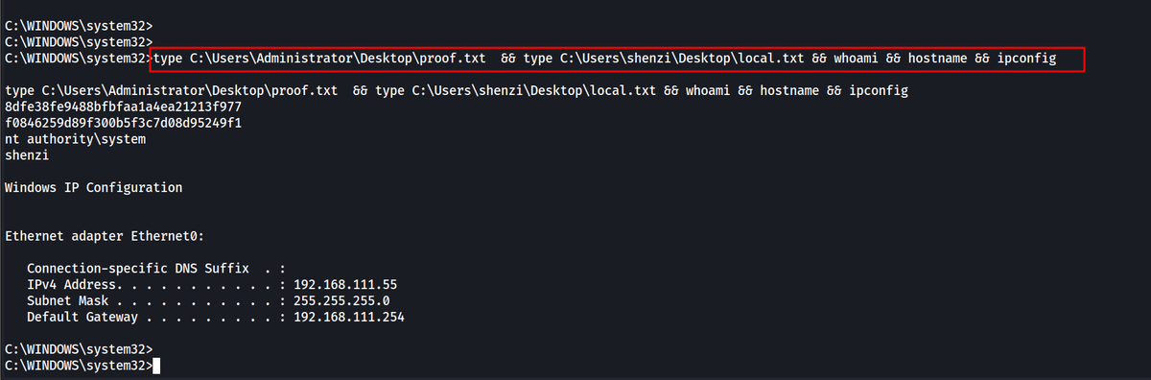
Task: Click the 'Ethernet adapter Ethernet0:' line
Action: (105, 235)
